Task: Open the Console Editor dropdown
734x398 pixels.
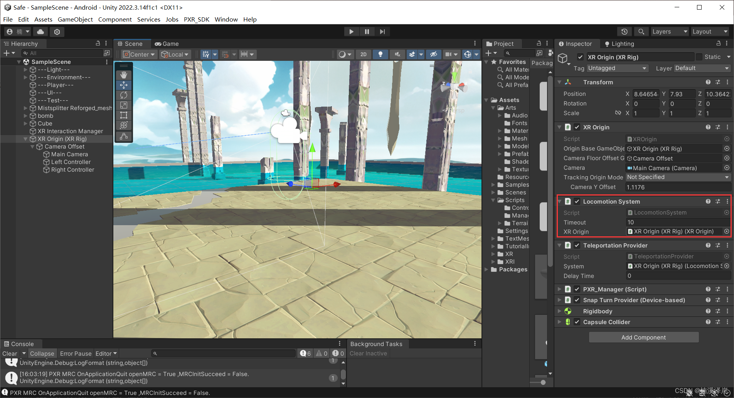Action: coord(106,353)
